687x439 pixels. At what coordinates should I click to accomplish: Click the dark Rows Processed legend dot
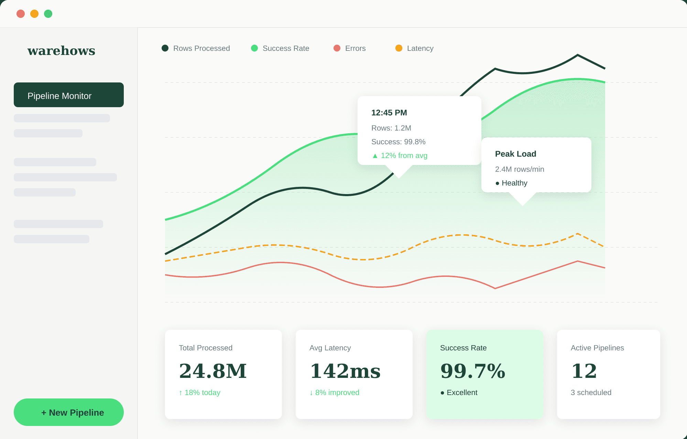point(165,48)
